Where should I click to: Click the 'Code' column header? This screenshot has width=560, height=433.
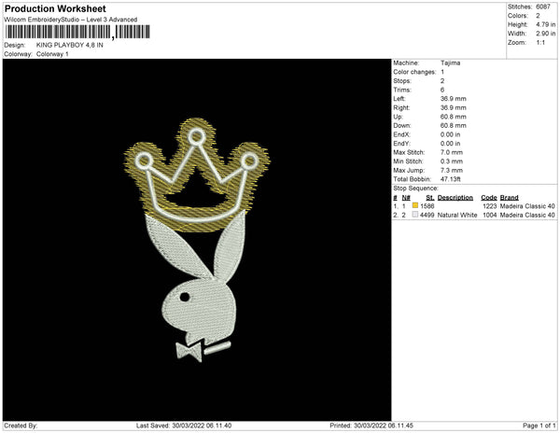[489, 198]
